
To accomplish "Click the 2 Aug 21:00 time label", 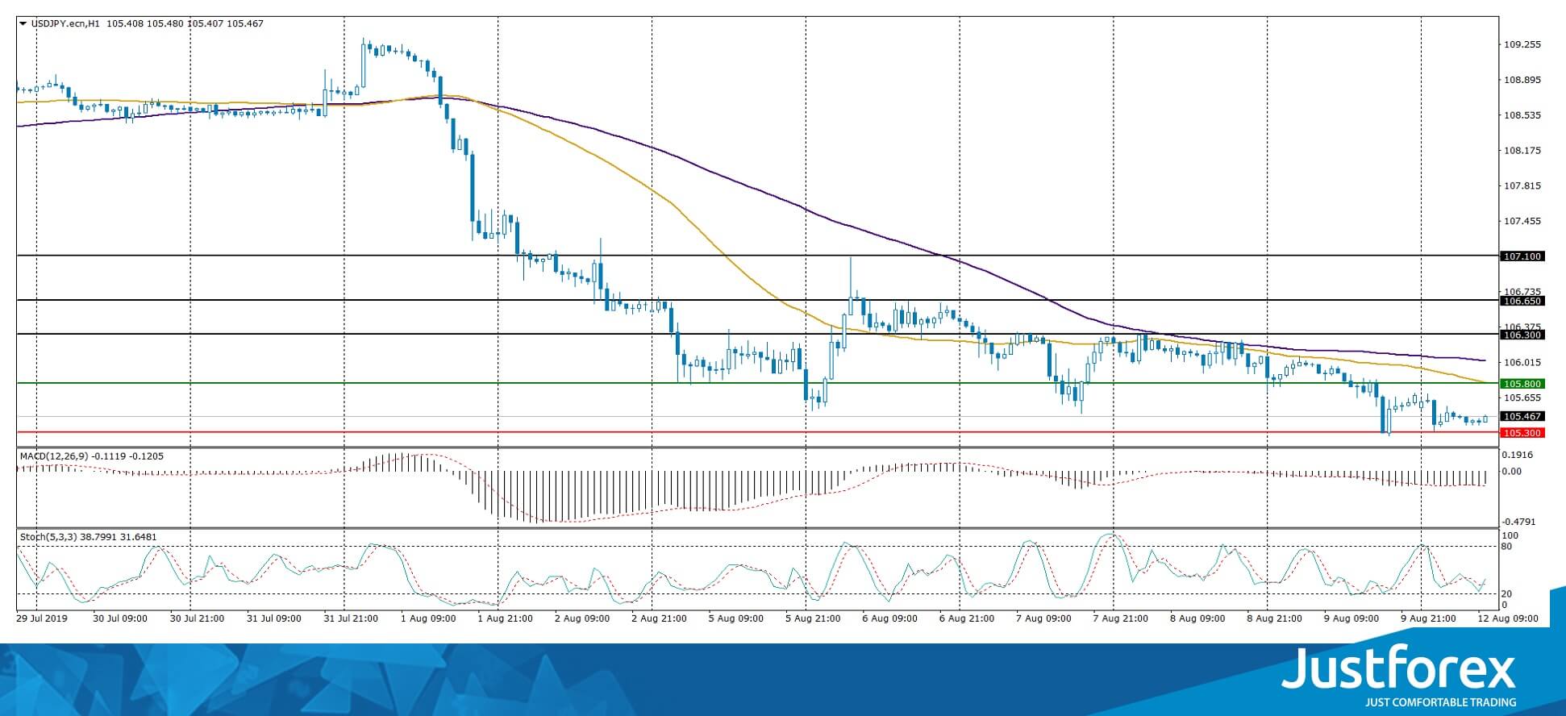I will tap(660, 618).
